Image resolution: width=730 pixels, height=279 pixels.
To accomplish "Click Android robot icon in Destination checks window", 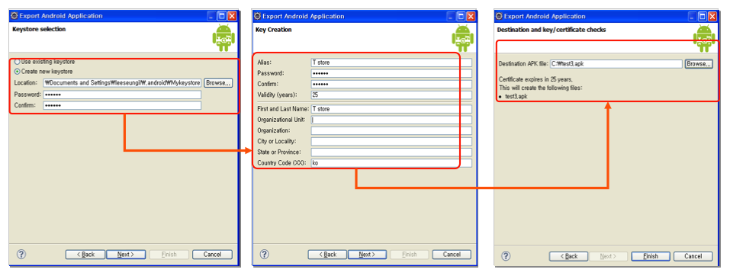I will point(704,38).
